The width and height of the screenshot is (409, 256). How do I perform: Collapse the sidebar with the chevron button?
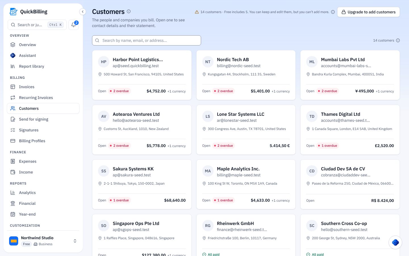pos(82,12)
